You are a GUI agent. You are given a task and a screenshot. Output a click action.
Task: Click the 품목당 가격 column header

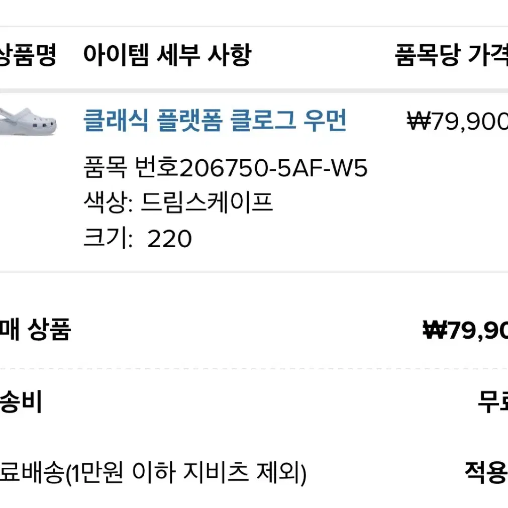pos(451,55)
